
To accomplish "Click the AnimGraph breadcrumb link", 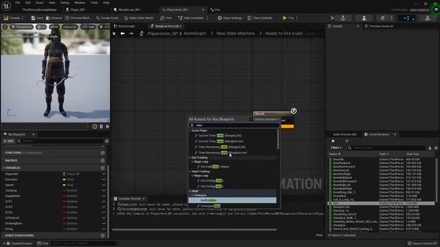I will (x=195, y=34).
